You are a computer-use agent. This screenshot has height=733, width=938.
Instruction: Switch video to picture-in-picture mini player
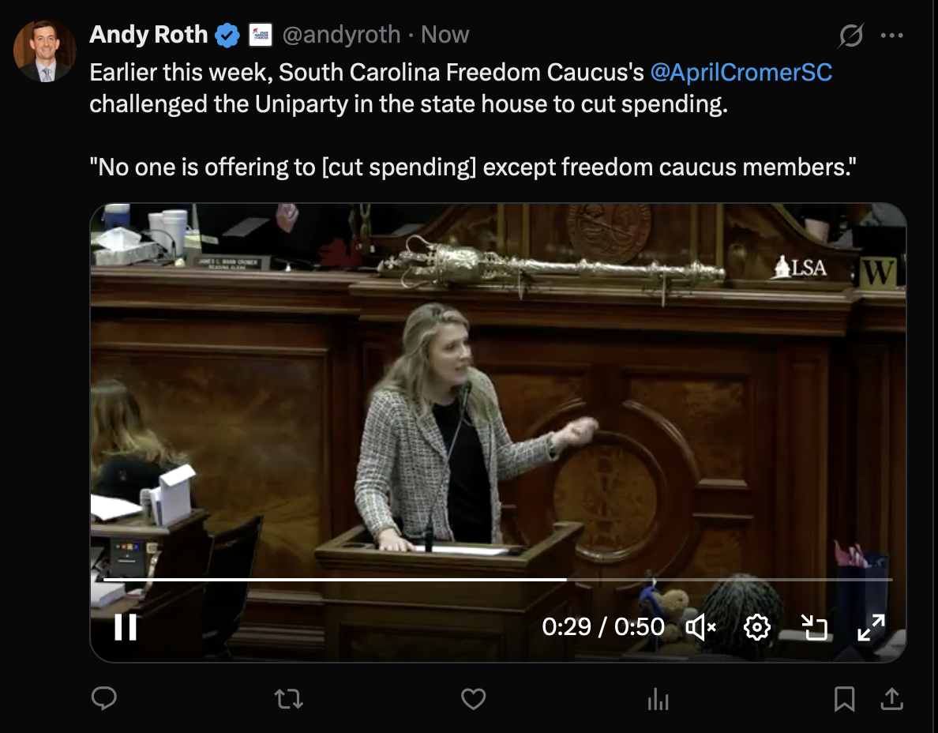pos(814,627)
